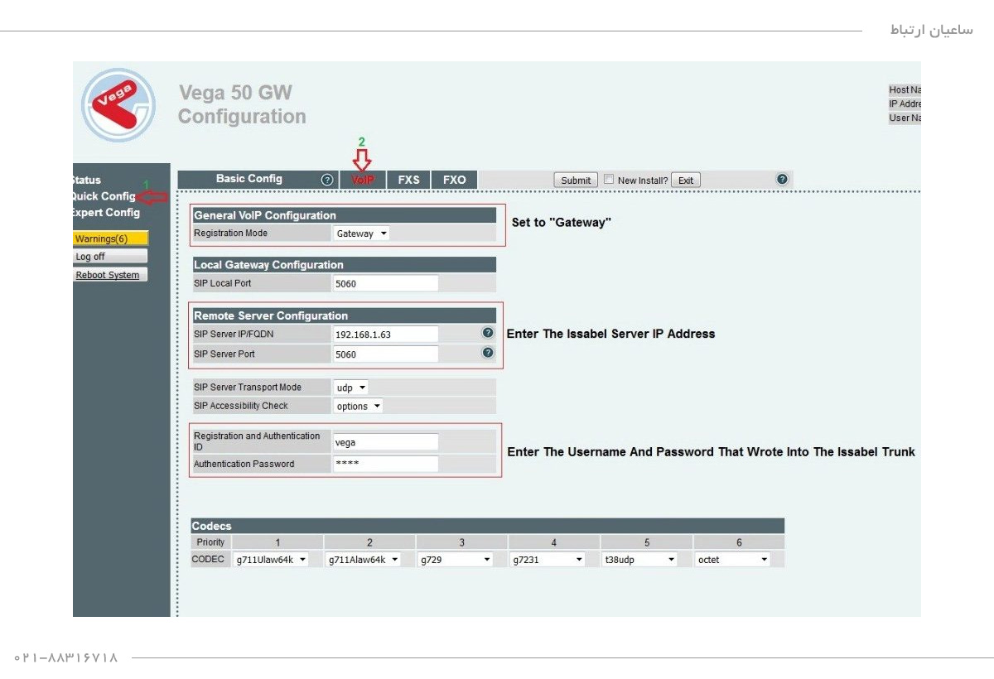The image size is (994, 679).
Task: Change priority 1 codec dropdown
Action: click(271, 560)
